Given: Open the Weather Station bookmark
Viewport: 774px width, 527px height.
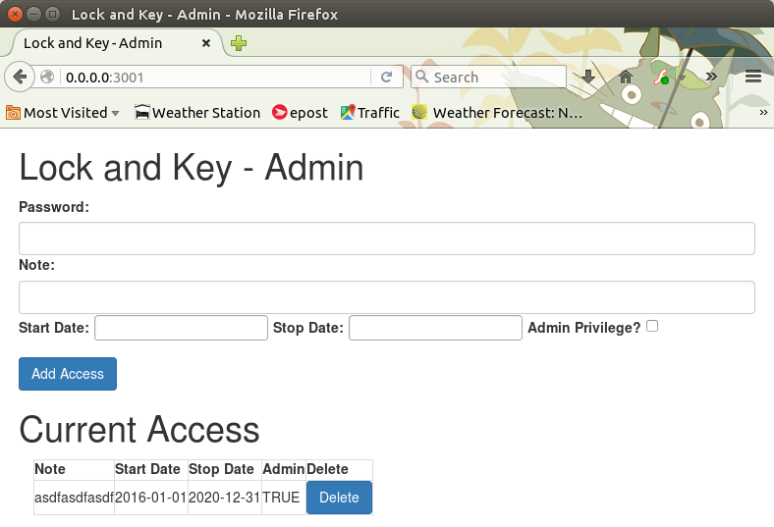Looking at the screenshot, I should (x=197, y=113).
